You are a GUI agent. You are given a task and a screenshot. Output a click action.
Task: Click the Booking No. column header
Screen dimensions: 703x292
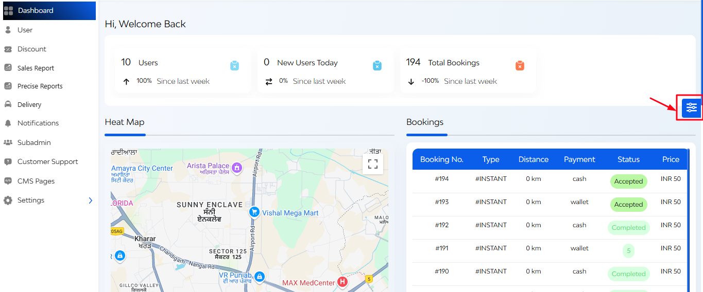click(442, 159)
